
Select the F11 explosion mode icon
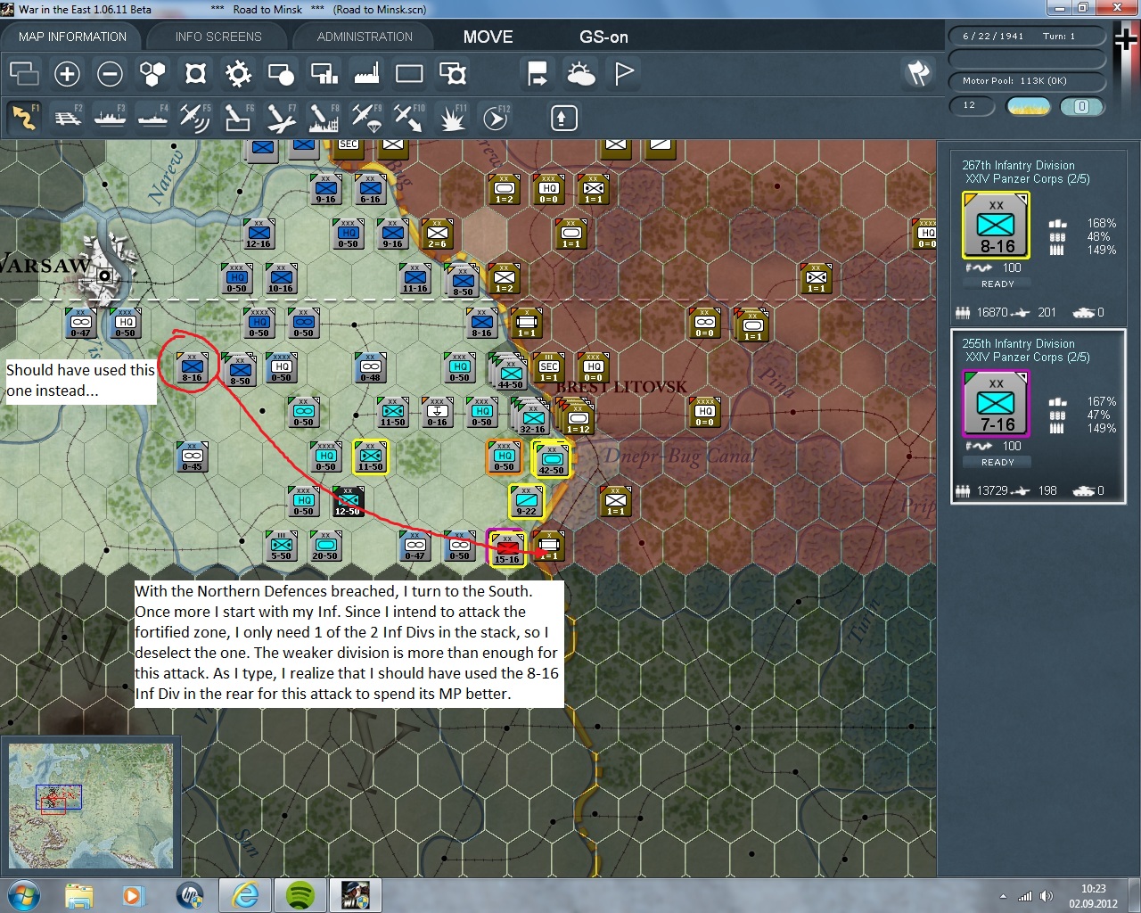[452, 118]
